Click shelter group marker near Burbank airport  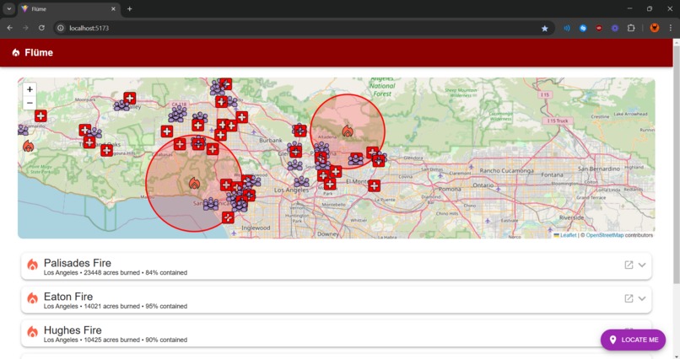click(300, 130)
